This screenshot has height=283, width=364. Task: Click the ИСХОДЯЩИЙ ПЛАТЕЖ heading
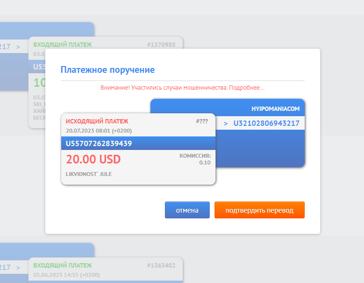pyautogui.click(x=97, y=121)
